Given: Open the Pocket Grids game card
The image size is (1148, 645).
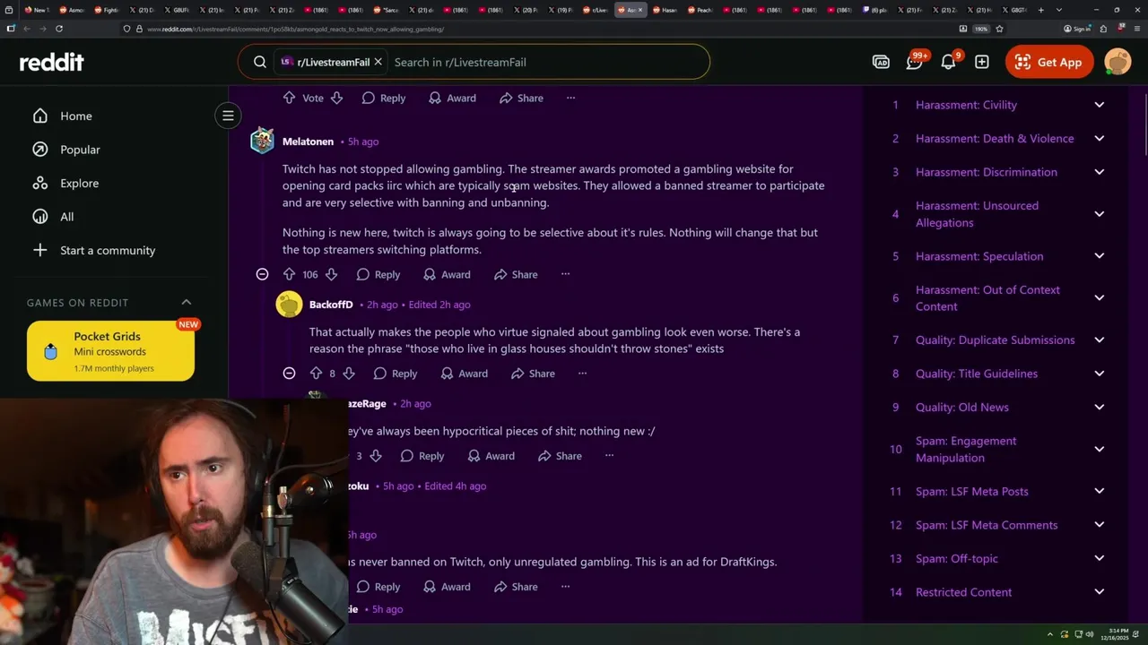Looking at the screenshot, I should point(110,351).
